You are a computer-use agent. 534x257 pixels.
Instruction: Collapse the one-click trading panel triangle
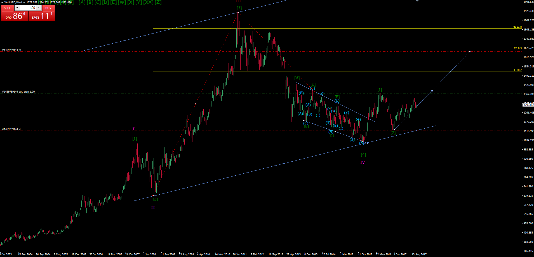coord(2,2)
